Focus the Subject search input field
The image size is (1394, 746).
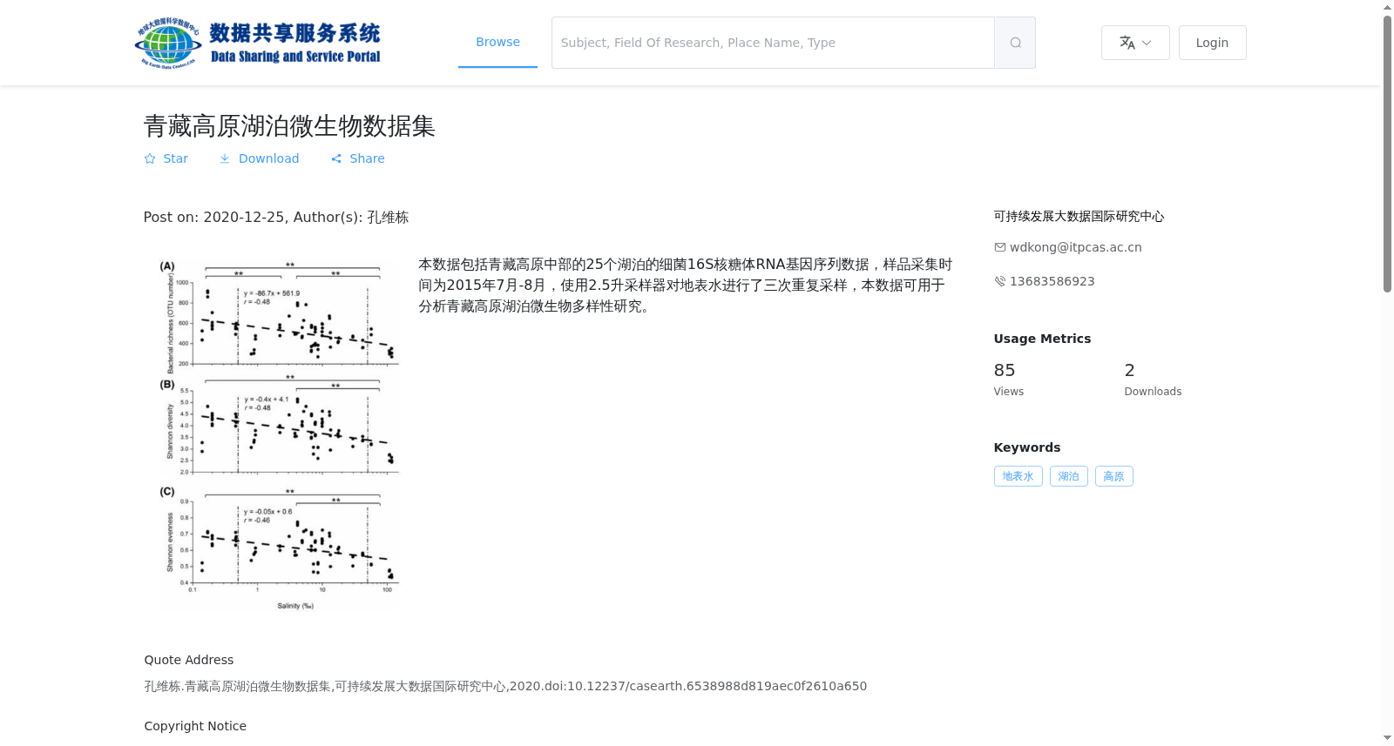tap(773, 43)
